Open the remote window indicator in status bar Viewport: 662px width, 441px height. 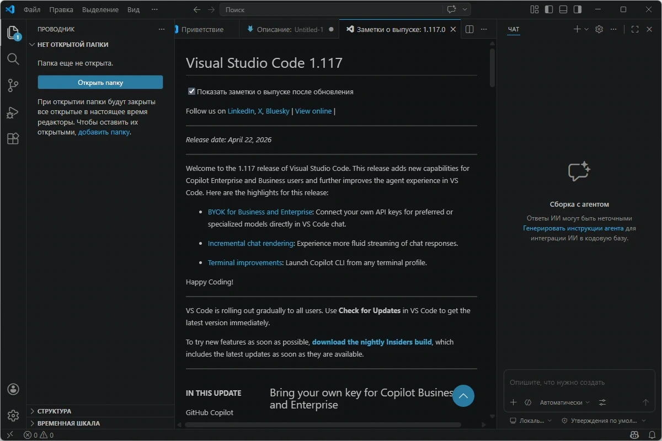point(9,435)
